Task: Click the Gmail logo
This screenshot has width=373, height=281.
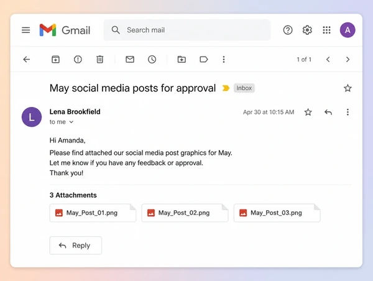Action: click(x=65, y=30)
